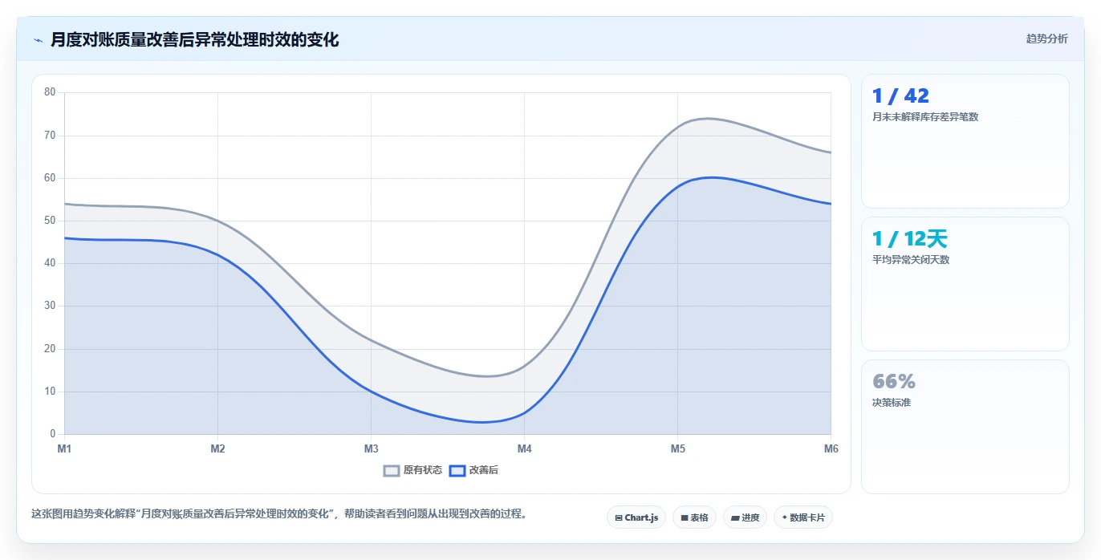Click the 66% metric value
The width and height of the screenshot is (1101, 560).
[x=894, y=381]
